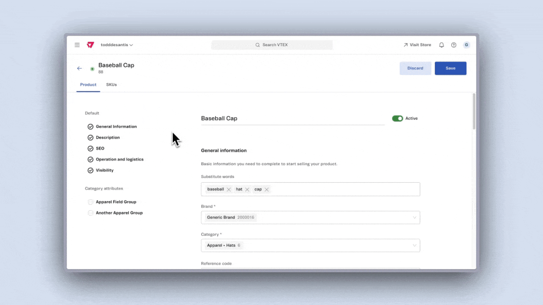The width and height of the screenshot is (543, 305).
Task: Click the Save button
Action: click(x=451, y=68)
